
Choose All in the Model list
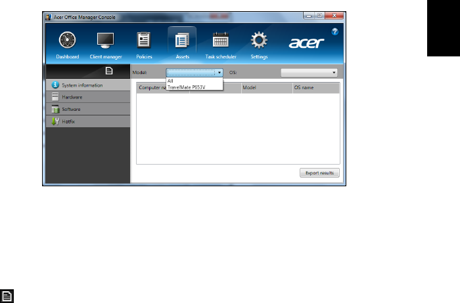pyautogui.click(x=195, y=81)
